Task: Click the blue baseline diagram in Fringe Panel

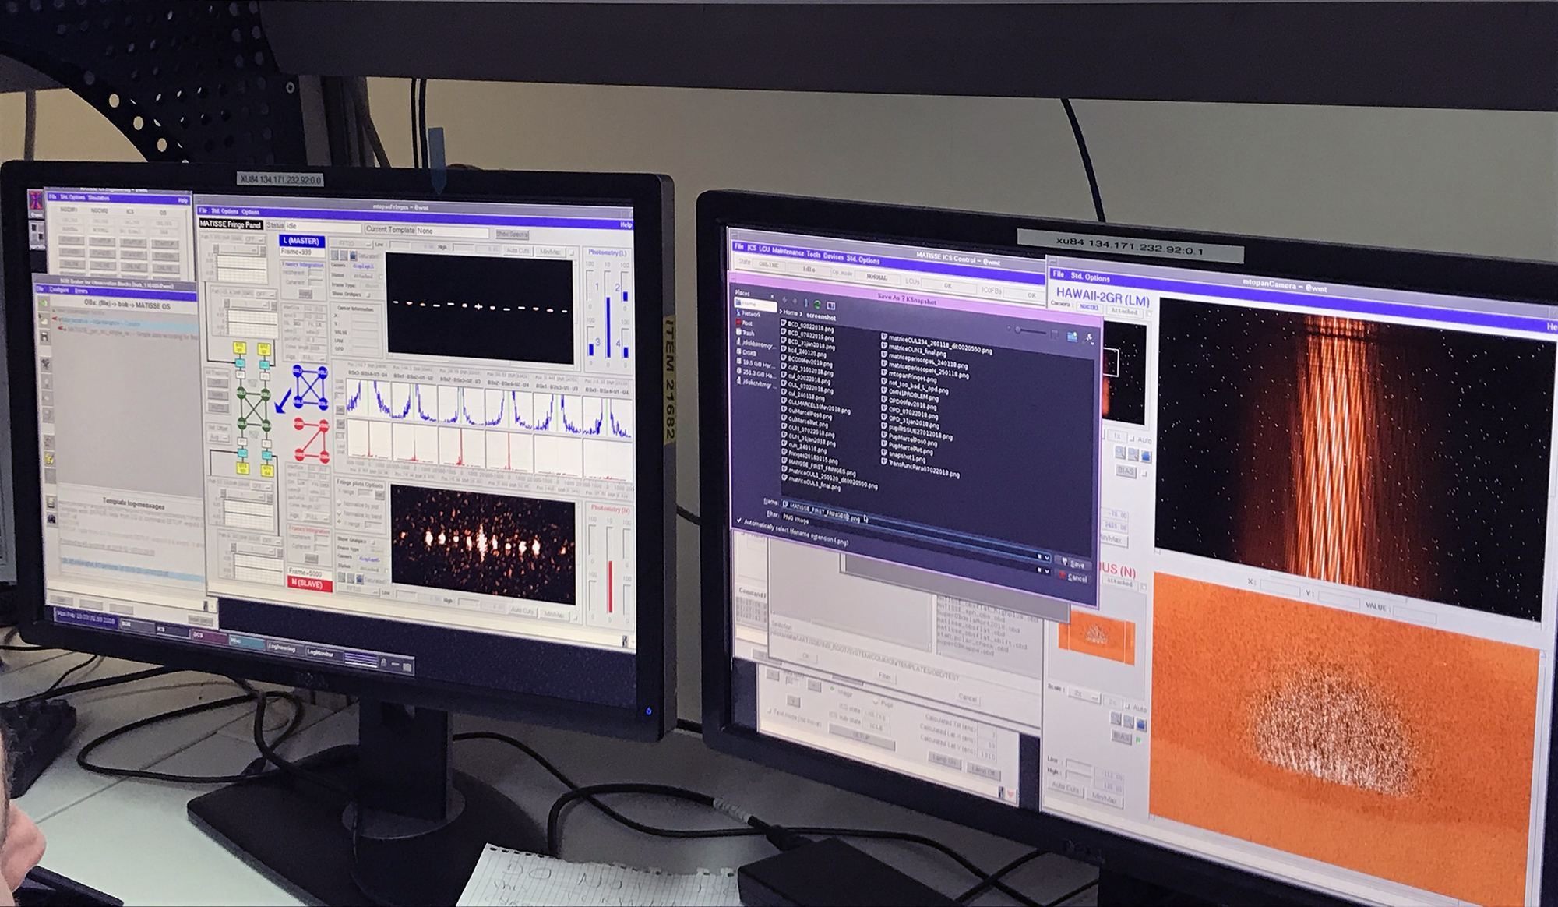Action: click(x=310, y=387)
